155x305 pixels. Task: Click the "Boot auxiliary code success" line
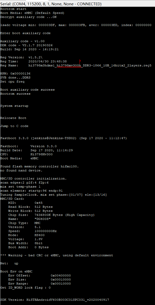(x=27, y=90)
